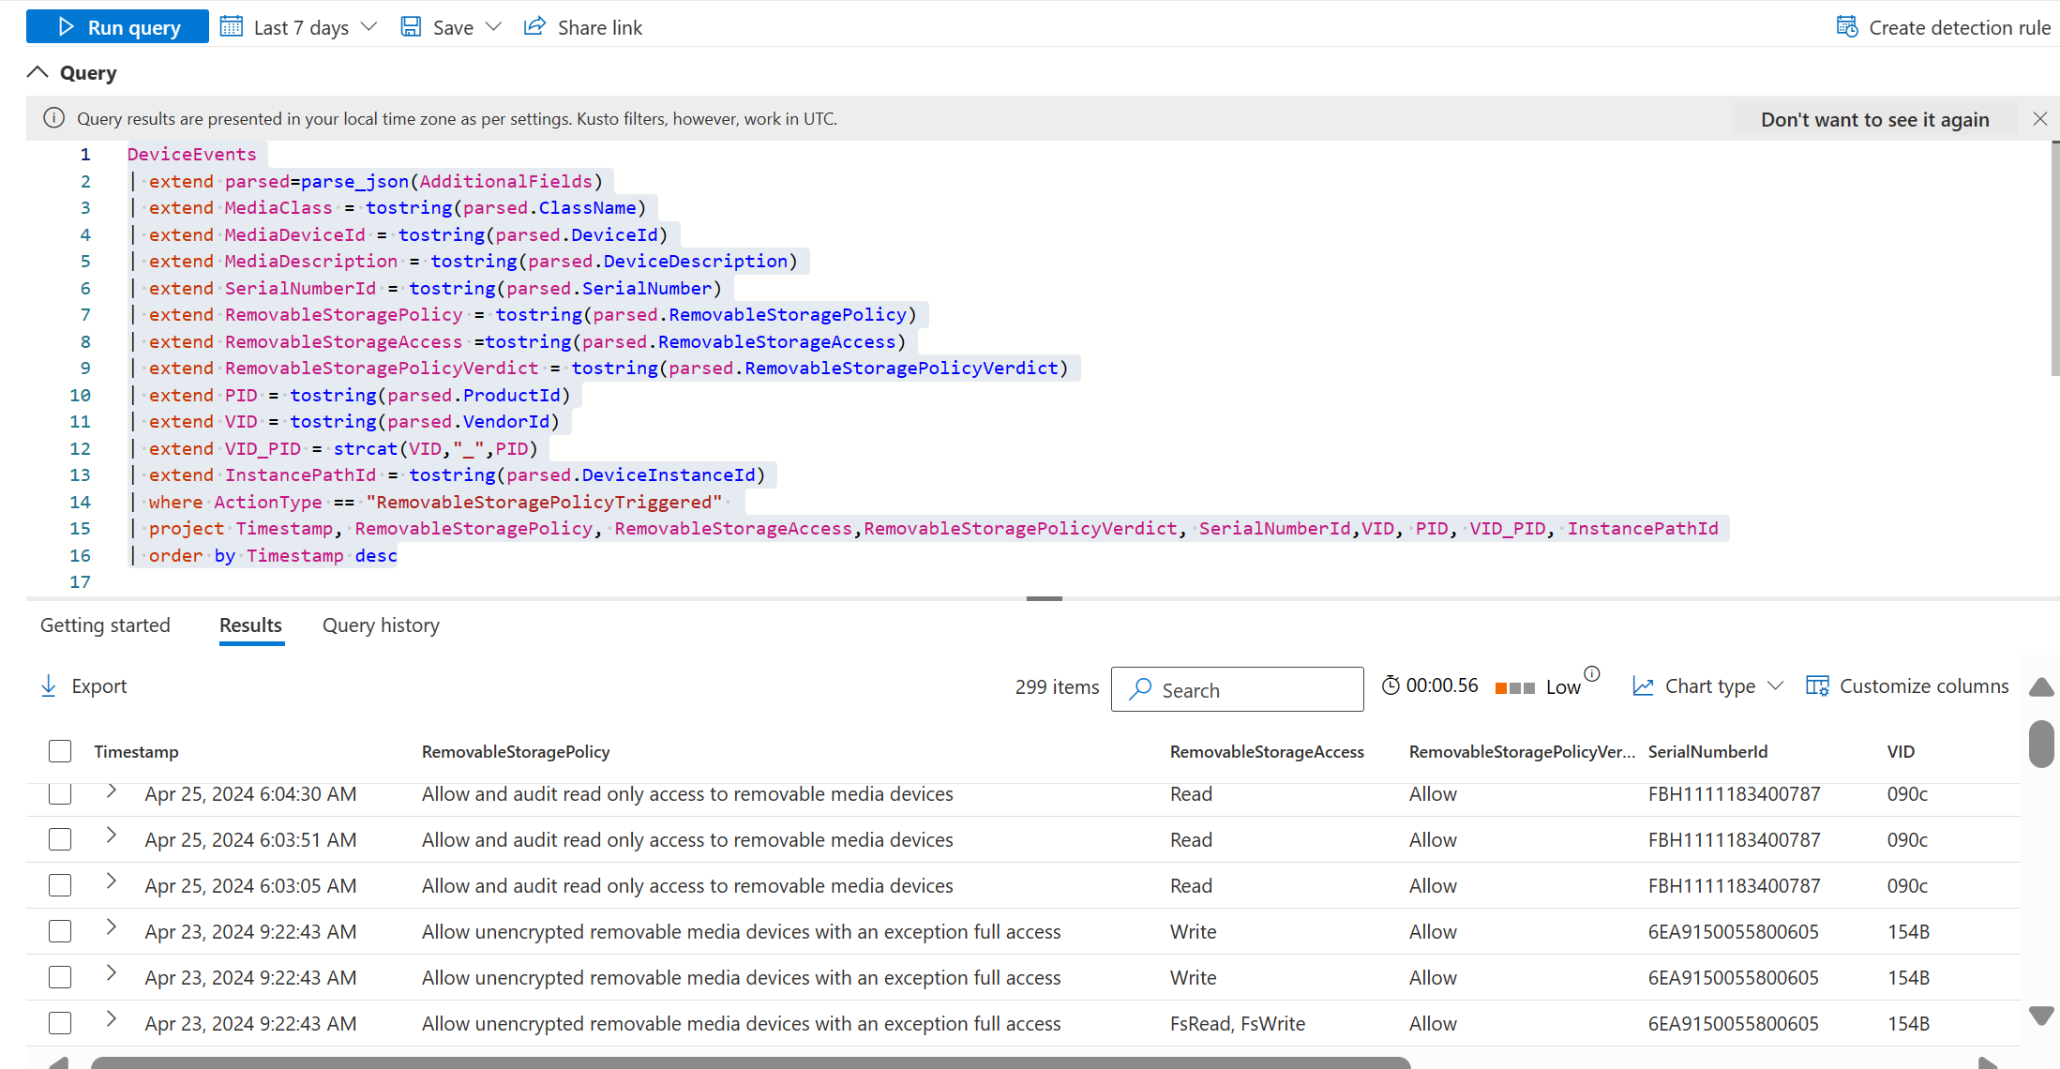Open the Save dropdown menu
This screenshot has height=1069, width=2060.
tap(489, 26)
